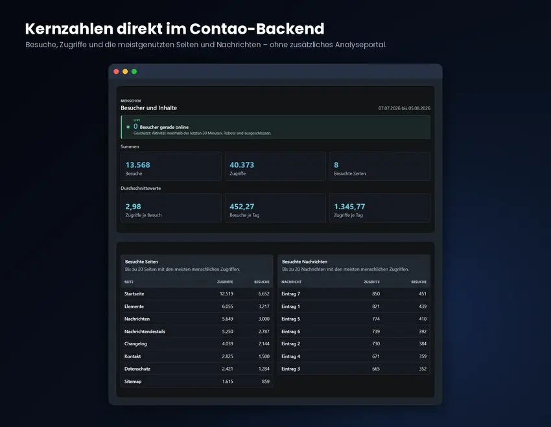This screenshot has width=551, height=427.
Task: Select the Nachrichten row
Action: tap(197, 319)
